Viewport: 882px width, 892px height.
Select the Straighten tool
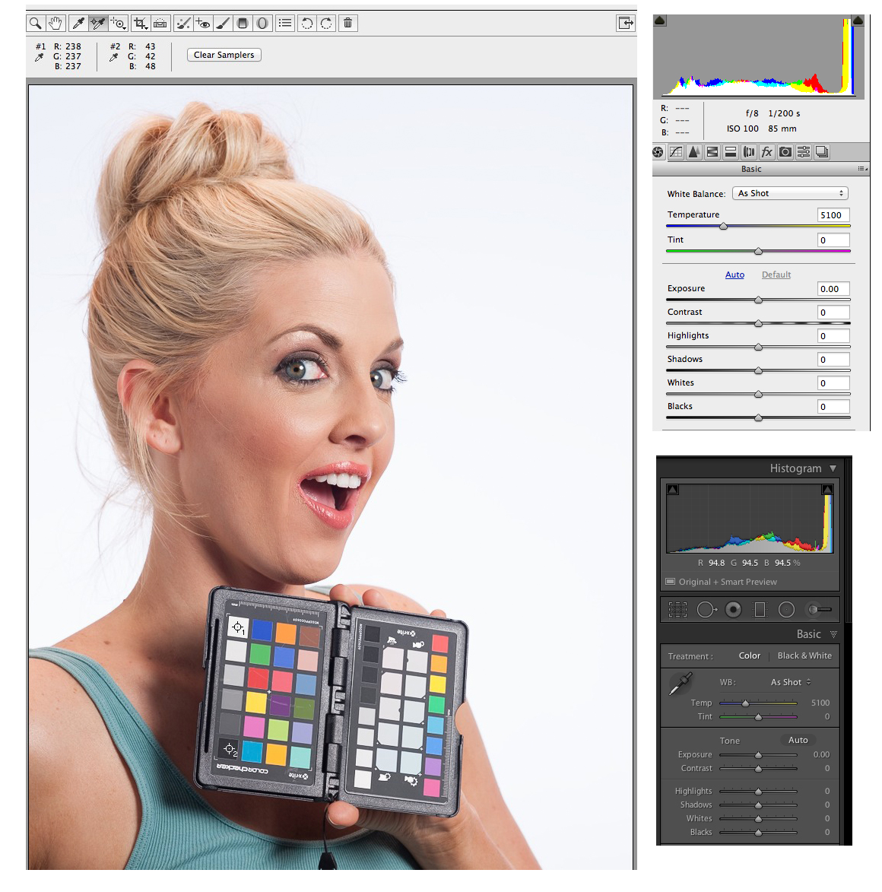[160, 24]
